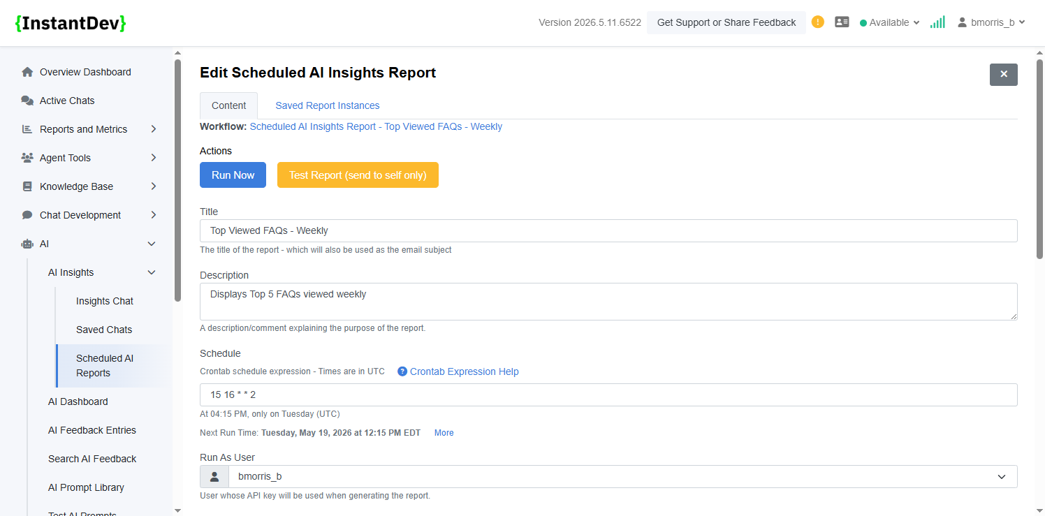Click the Knowledge Base book icon
This screenshot has width=1045, height=516.
point(27,186)
